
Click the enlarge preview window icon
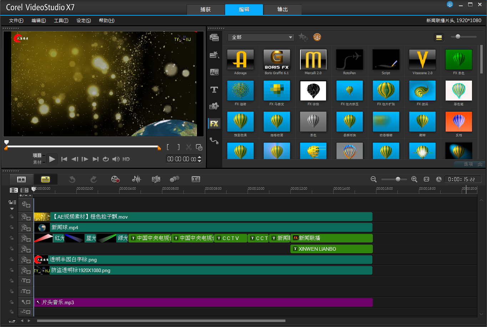(x=199, y=147)
